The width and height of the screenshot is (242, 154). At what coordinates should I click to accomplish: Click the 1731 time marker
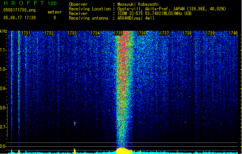(x=26, y=33)
